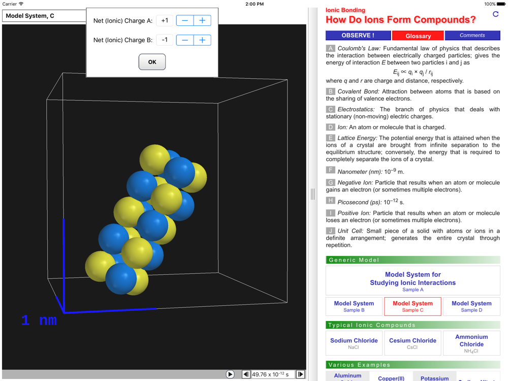
Task: Open the Glossary tab
Action: click(x=418, y=36)
